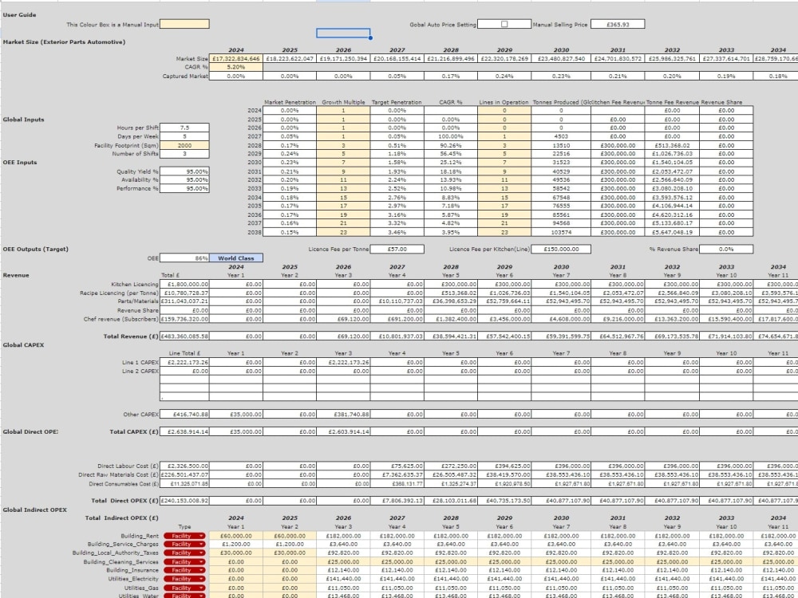This screenshot has height=598, width=798.
Task: Select the Building_Rent 2024 cell £60,000.00
Action: point(236,536)
